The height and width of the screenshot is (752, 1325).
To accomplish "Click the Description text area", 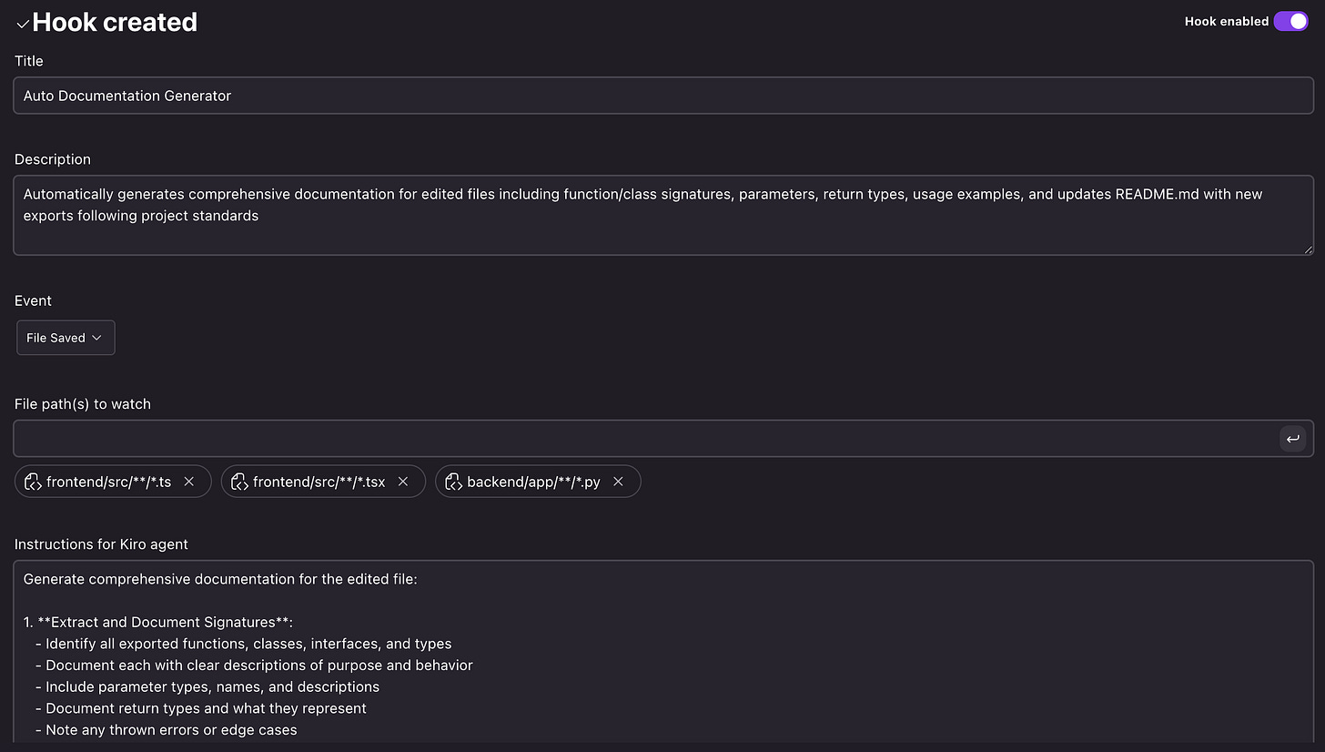I will click(663, 215).
